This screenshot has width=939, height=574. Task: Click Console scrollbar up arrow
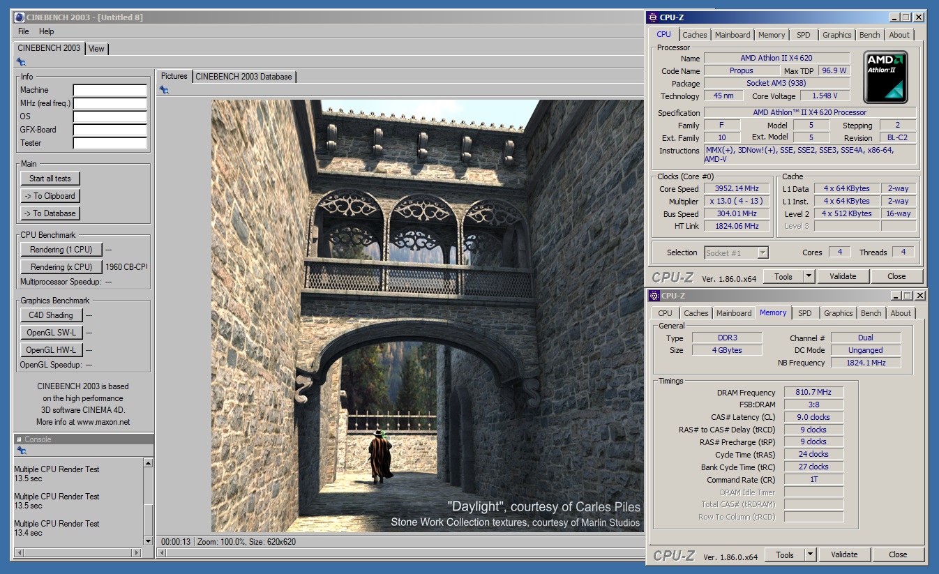(148, 462)
